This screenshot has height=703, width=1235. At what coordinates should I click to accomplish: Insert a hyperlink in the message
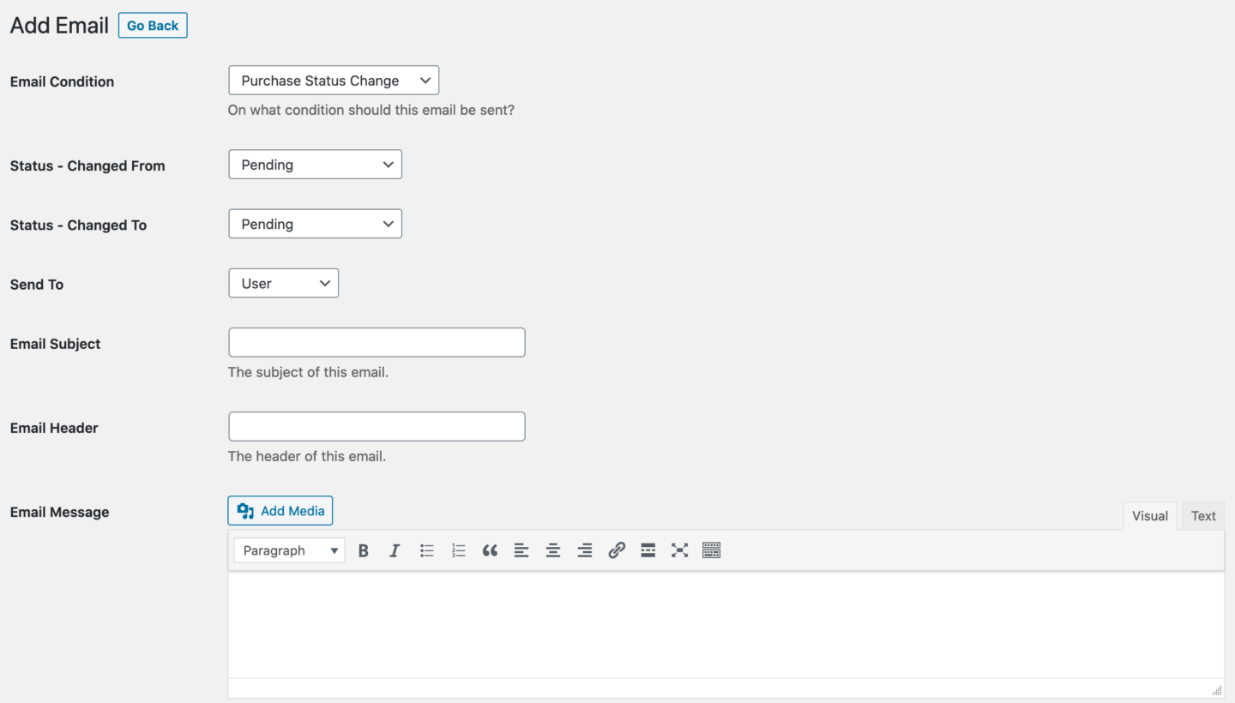617,550
